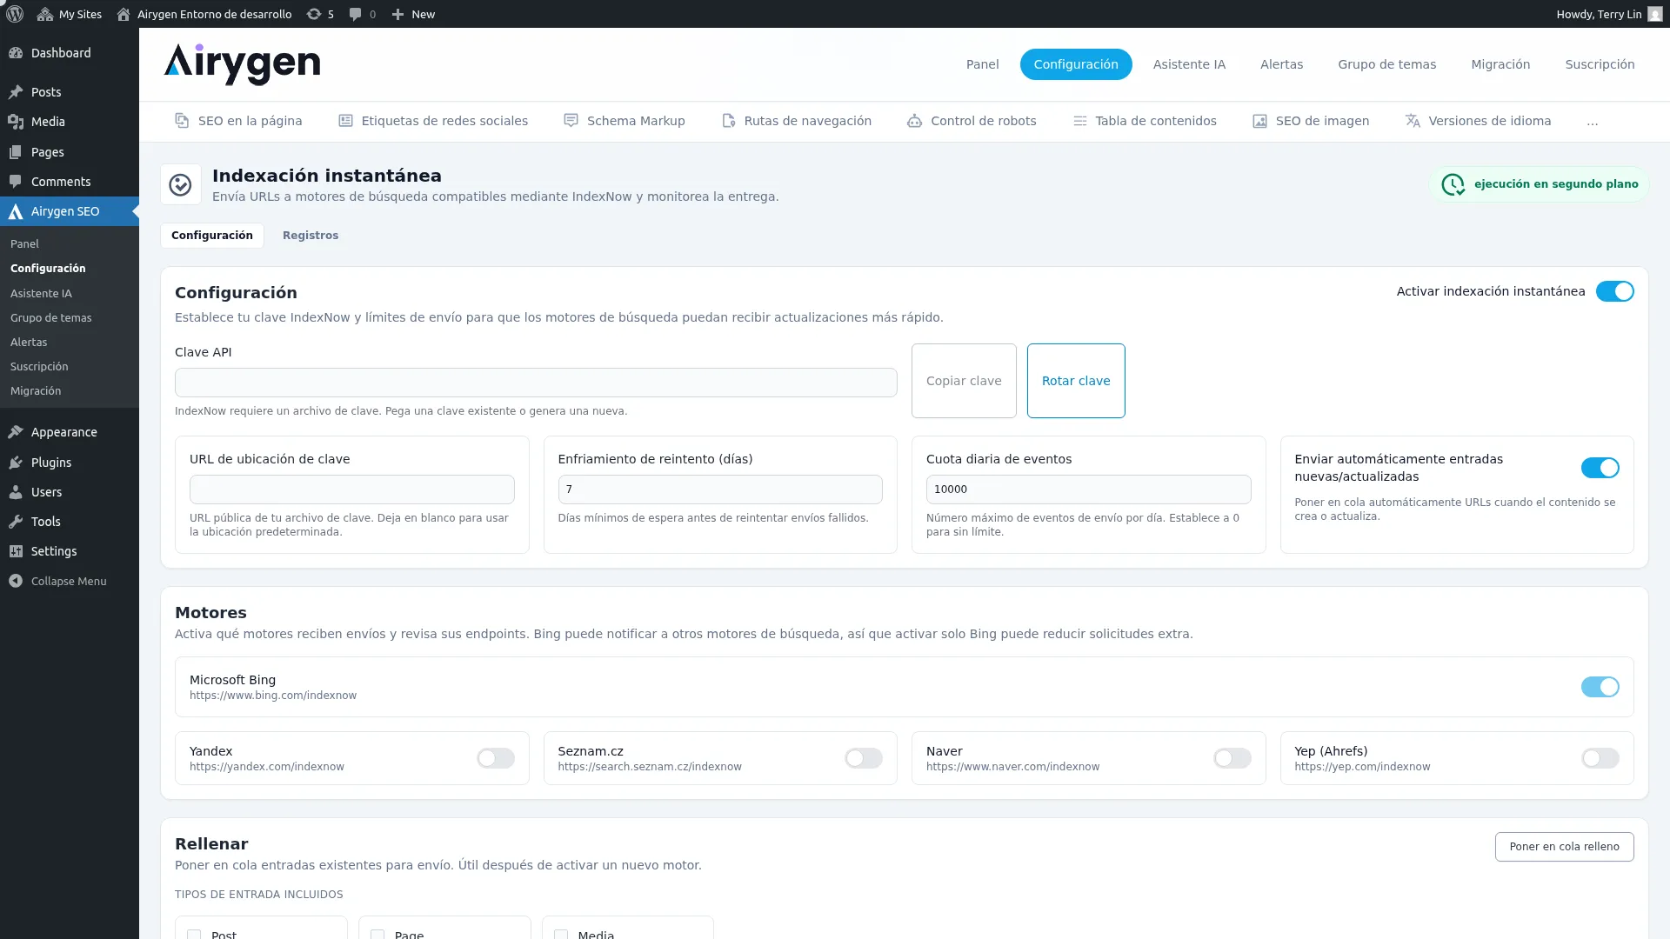The height and width of the screenshot is (939, 1670).
Task: Click the Posts pin icon
Action: pos(16,92)
